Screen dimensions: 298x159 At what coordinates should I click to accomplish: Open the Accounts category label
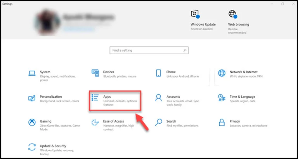(173, 97)
